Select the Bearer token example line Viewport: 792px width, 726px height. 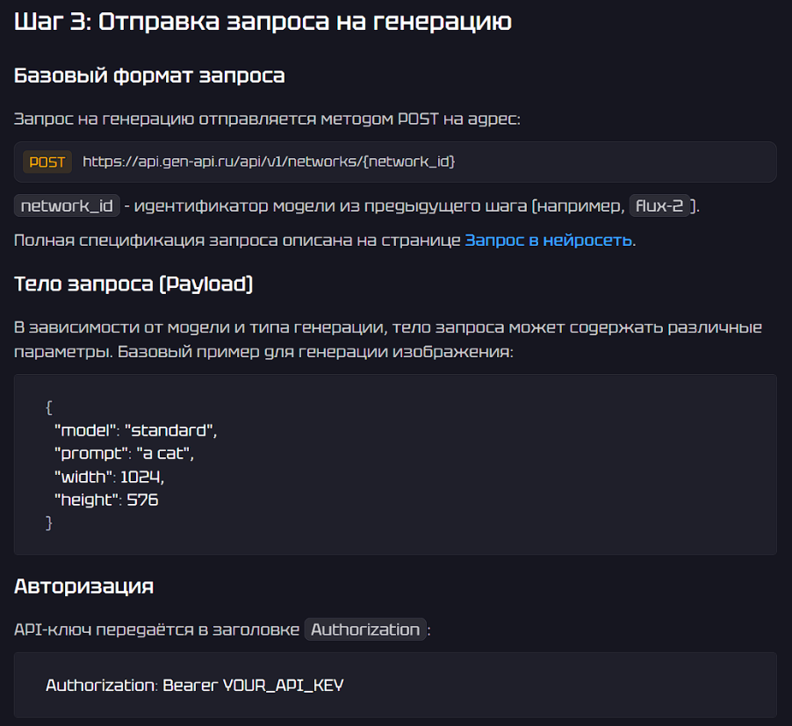[x=195, y=686]
